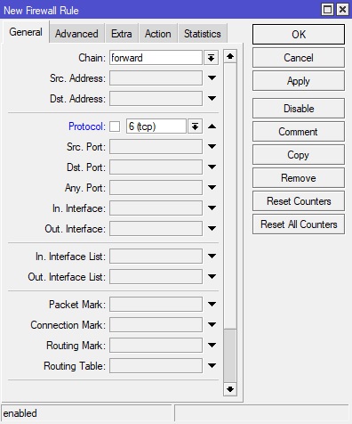The height and width of the screenshot is (424, 352).
Task: Click the Routing Mark input box
Action: coord(156,346)
